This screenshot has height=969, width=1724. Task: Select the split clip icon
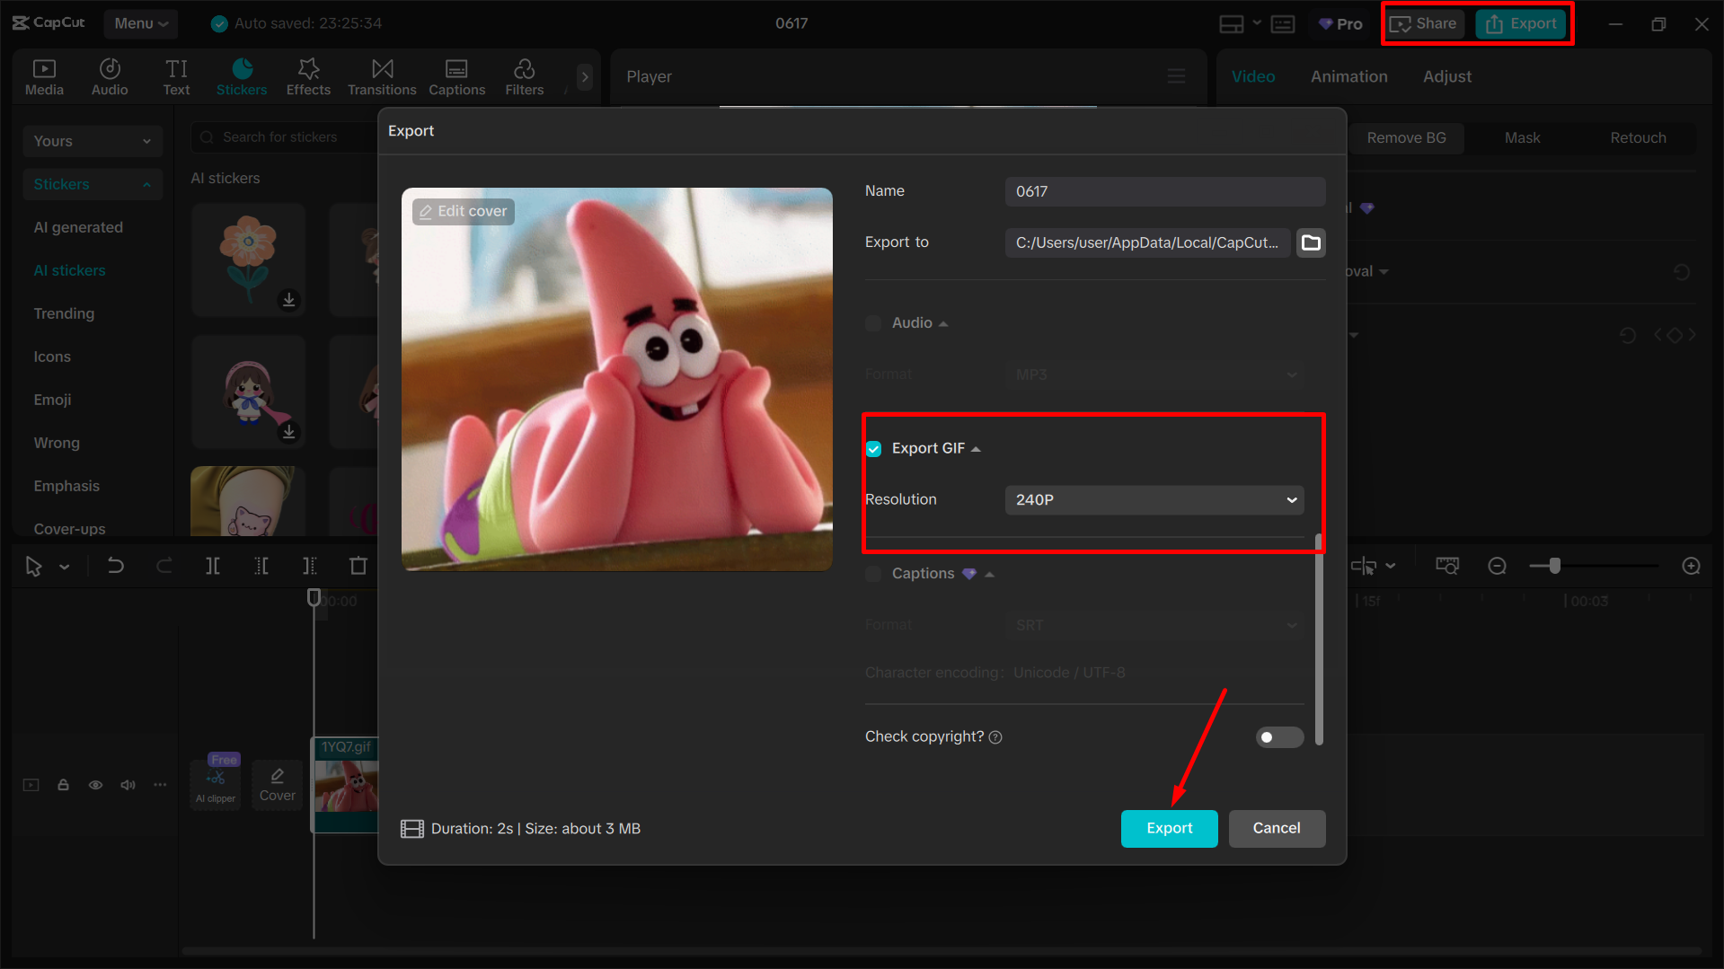(x=213, y=566)
